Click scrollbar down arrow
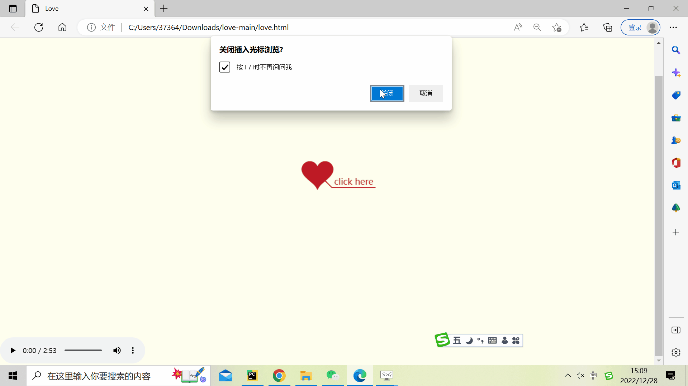This screenshot has width=688, height=386. (x=659, y=361)
